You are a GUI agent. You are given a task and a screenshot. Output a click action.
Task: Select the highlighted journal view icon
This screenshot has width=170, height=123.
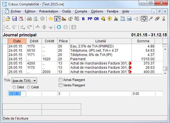tap(57, 19)
